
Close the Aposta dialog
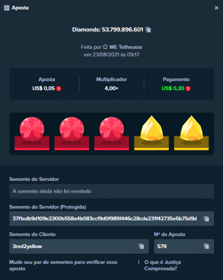pos(216,8)
